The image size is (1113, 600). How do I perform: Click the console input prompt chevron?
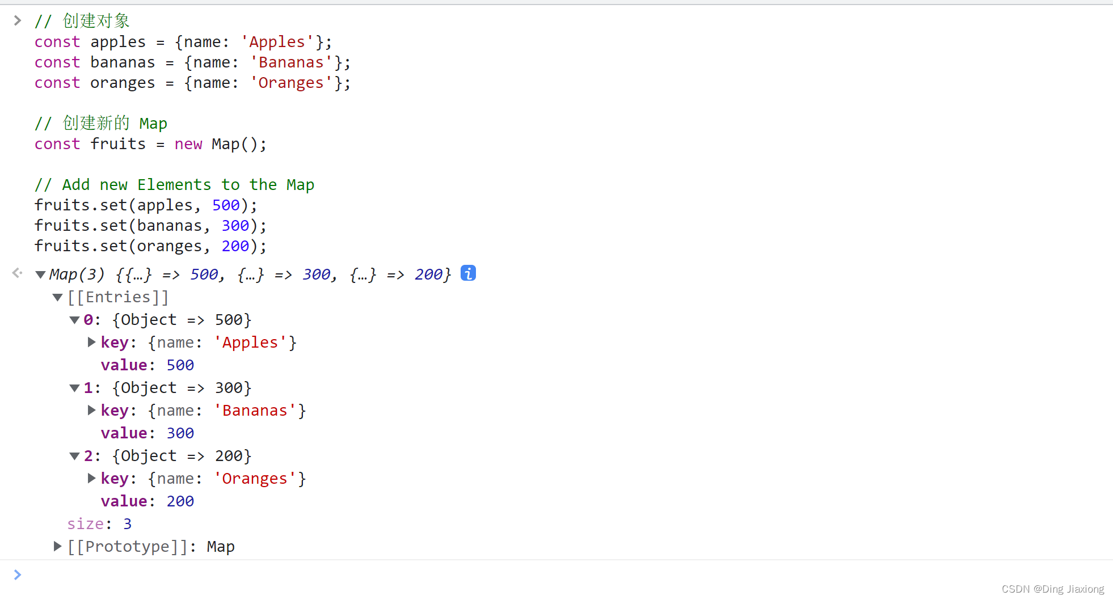click(x=18, y=575)
